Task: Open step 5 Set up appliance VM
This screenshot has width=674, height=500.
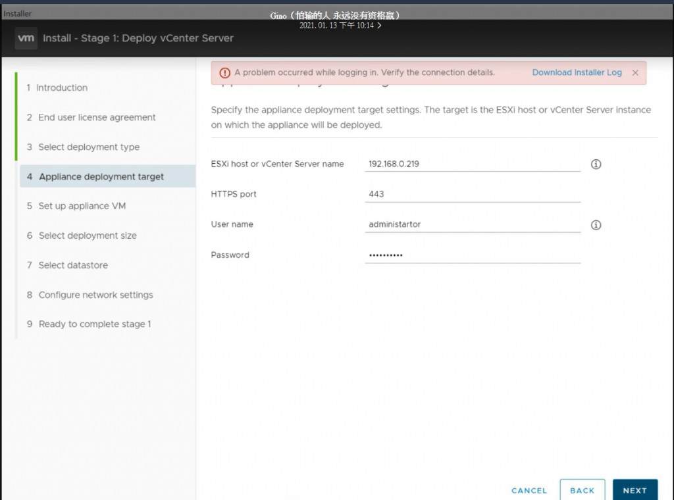Action: point(76,206)
